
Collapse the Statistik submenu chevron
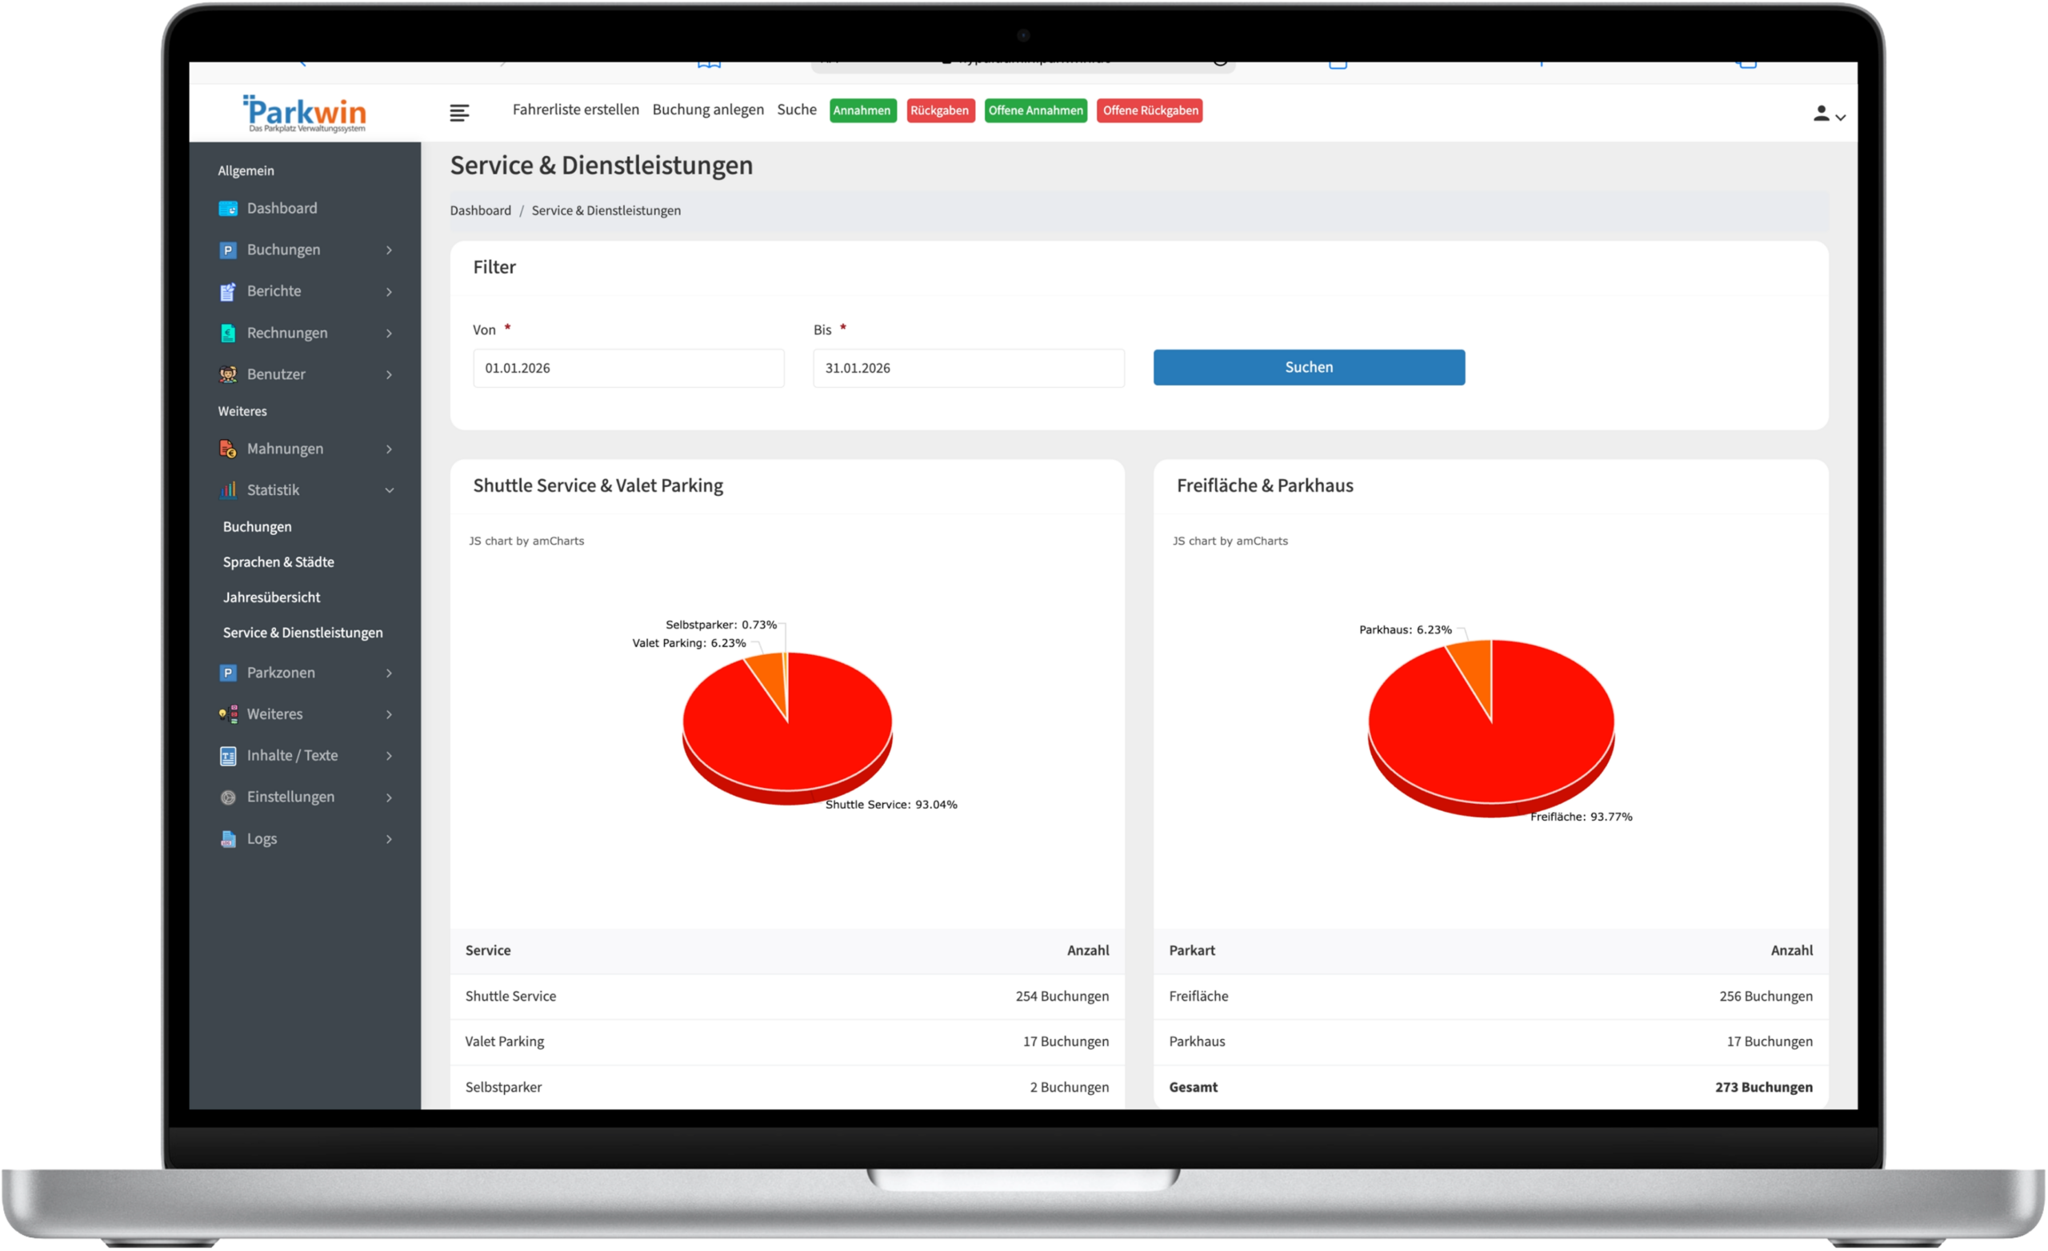(389, 490)
